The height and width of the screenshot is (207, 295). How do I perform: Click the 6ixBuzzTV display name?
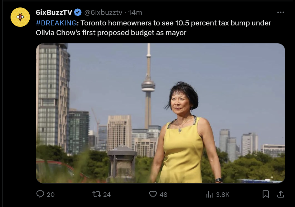54,12
